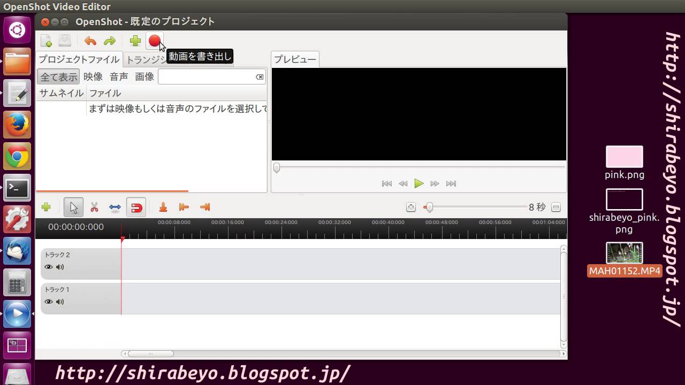Click the add marker icon
Image resolution: width=685 pixels, height=385 pixels.
pos(163,207)
